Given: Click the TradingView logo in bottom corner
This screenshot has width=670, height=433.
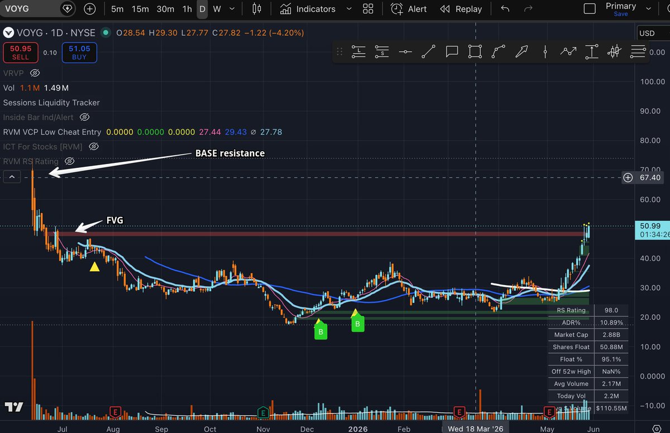Looking at the screenshot, I should [15, 407].
